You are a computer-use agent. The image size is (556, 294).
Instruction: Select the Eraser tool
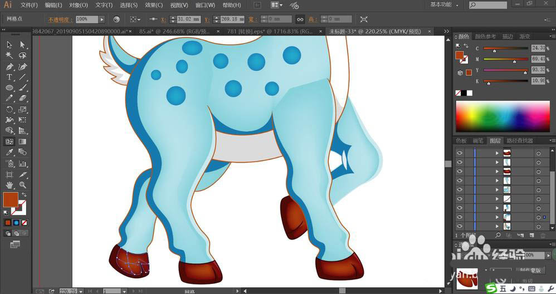22,98
